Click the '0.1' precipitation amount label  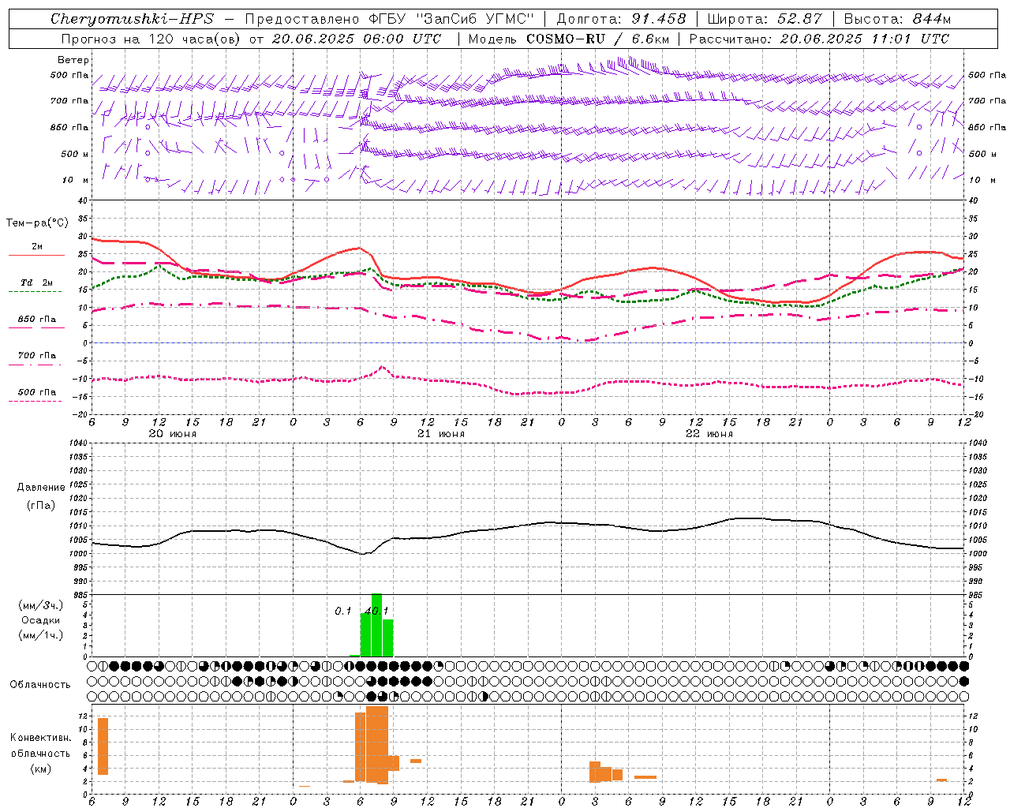(342, 611)
